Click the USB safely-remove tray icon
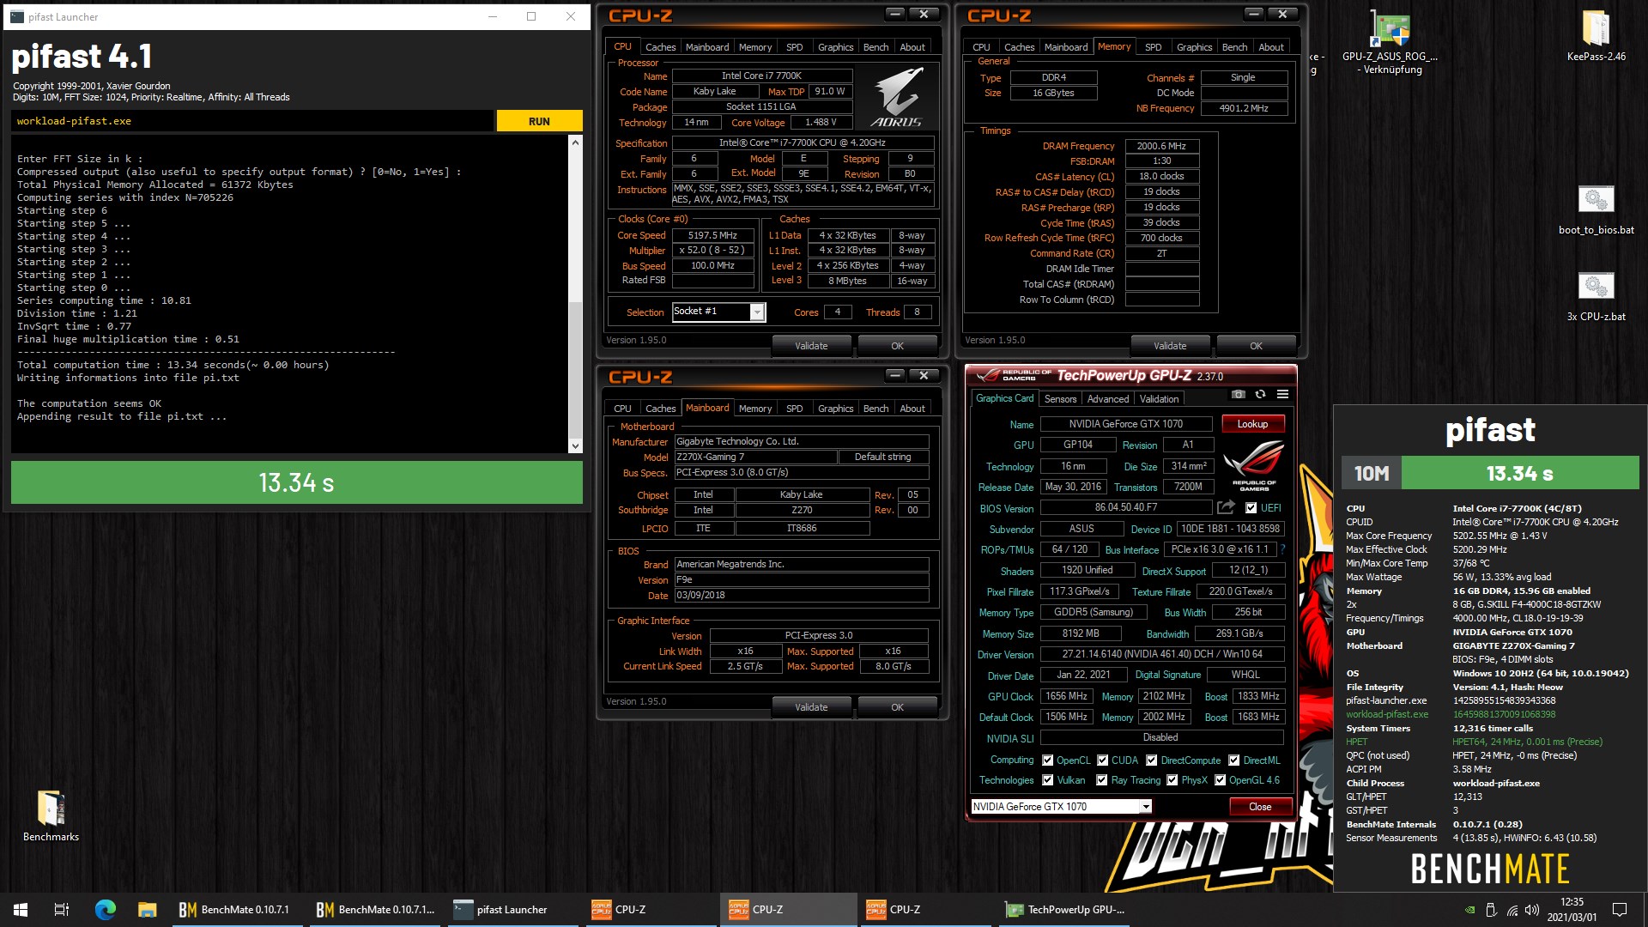Image resolution: width=1648 pixels, height=927 pixels. [1491, 910]
